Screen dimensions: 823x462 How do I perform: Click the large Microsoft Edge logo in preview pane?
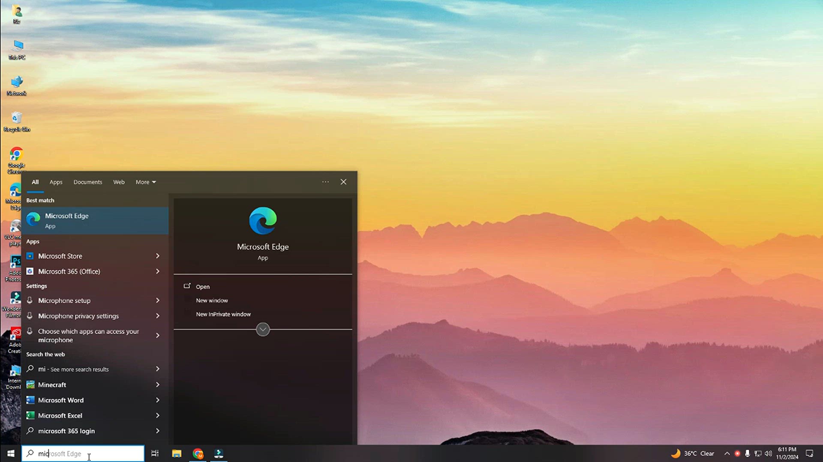(x=263, y=221)
